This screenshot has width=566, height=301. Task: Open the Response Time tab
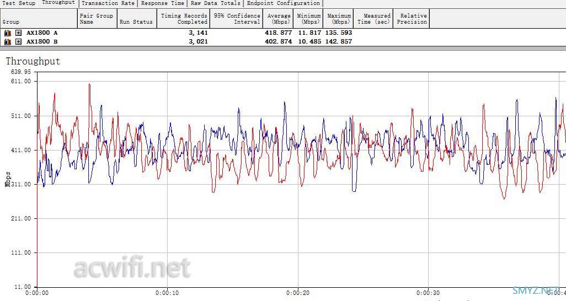pos(162,3)
